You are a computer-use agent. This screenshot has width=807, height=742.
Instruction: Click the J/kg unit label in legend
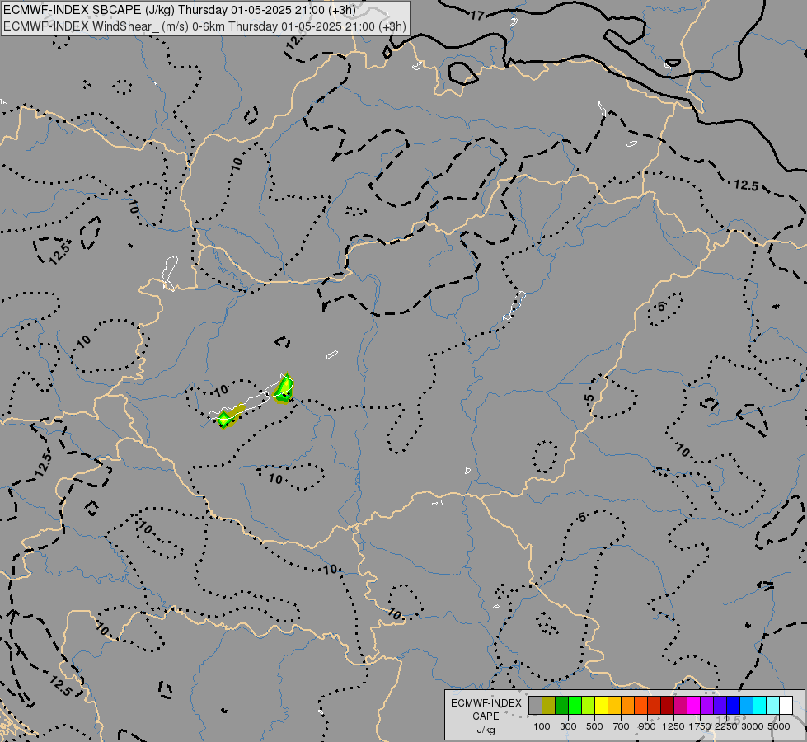486,730
